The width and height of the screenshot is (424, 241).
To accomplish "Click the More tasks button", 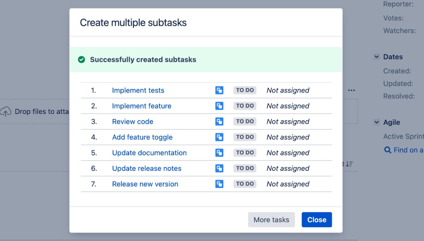I will [271, 220].
